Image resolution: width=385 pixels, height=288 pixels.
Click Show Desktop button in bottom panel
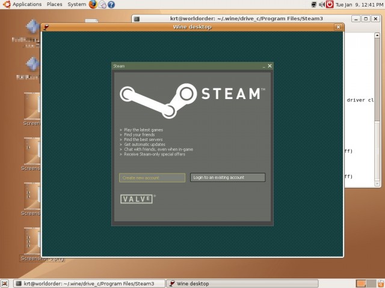[x=5, y=284]
